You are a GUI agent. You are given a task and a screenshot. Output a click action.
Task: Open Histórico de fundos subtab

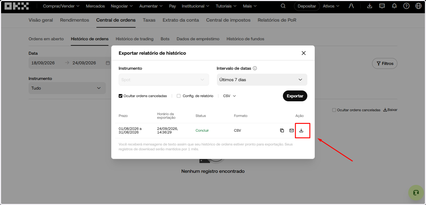pyautogui.click(x=245, y=39)
